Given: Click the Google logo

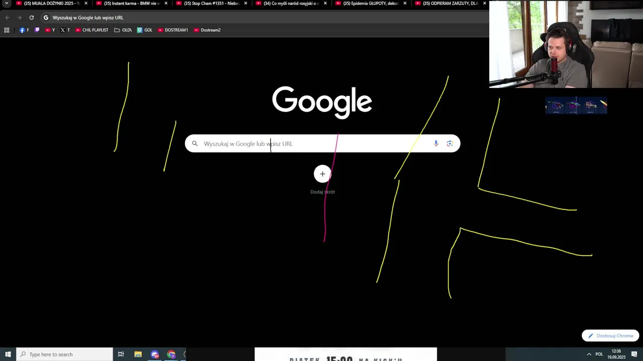Looking at the screenshot, I should pos(322,102).
